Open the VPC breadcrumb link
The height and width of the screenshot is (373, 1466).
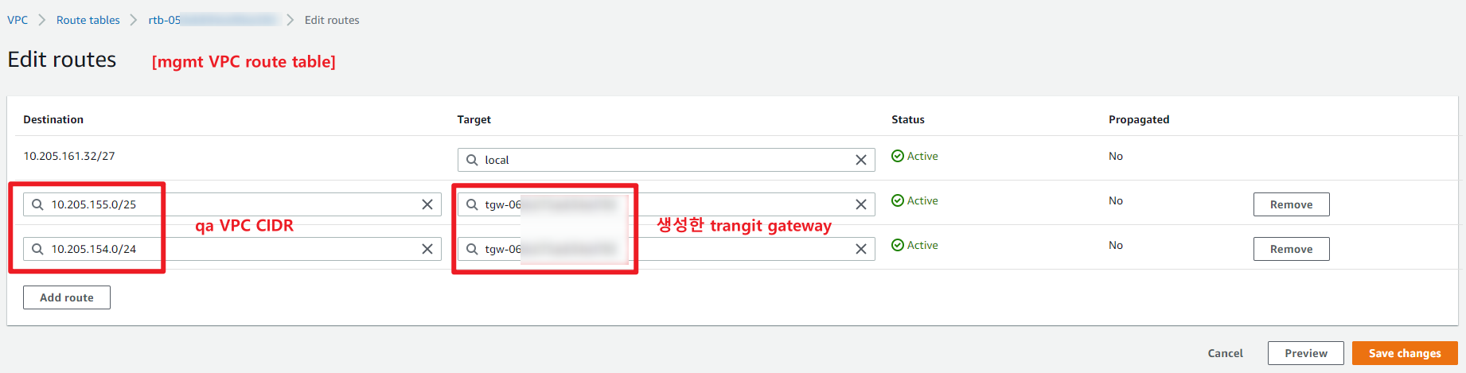[18, 20]
